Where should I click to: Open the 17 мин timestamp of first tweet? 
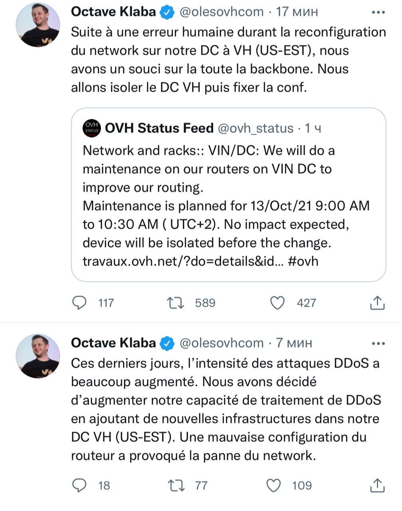pos(297,12)
